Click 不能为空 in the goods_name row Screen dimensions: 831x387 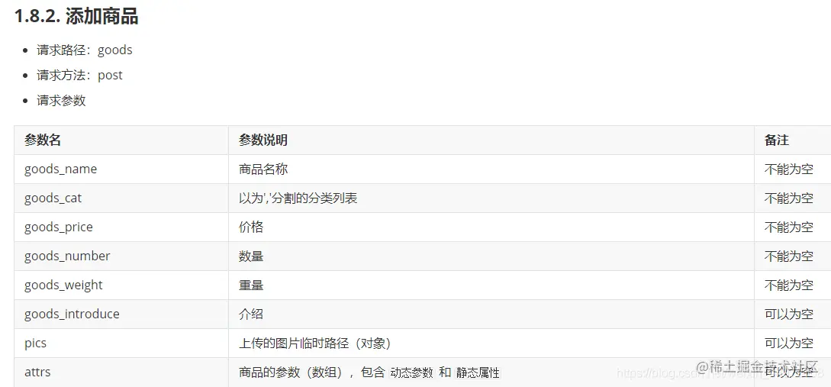[788, 169]
